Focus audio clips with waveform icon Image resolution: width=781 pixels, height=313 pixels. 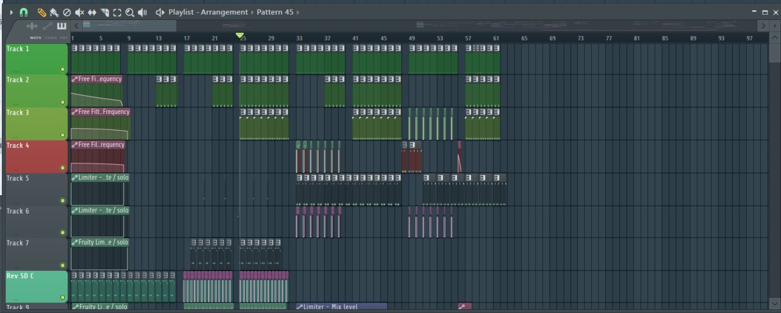pos(33,26)
